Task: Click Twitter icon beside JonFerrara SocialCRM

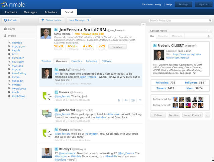Action: click(56, 30)
